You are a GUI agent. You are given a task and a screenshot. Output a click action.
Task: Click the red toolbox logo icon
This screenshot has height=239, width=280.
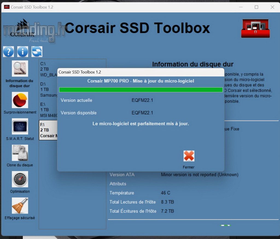[x=256, y=28]
